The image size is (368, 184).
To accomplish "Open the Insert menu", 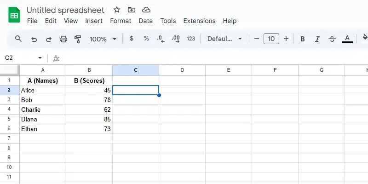I will [94, 21].
